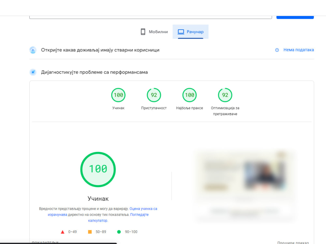Click the Приступачност label
Image resolution: width=326 pixels, height=244 pixels.
[154, 108]
